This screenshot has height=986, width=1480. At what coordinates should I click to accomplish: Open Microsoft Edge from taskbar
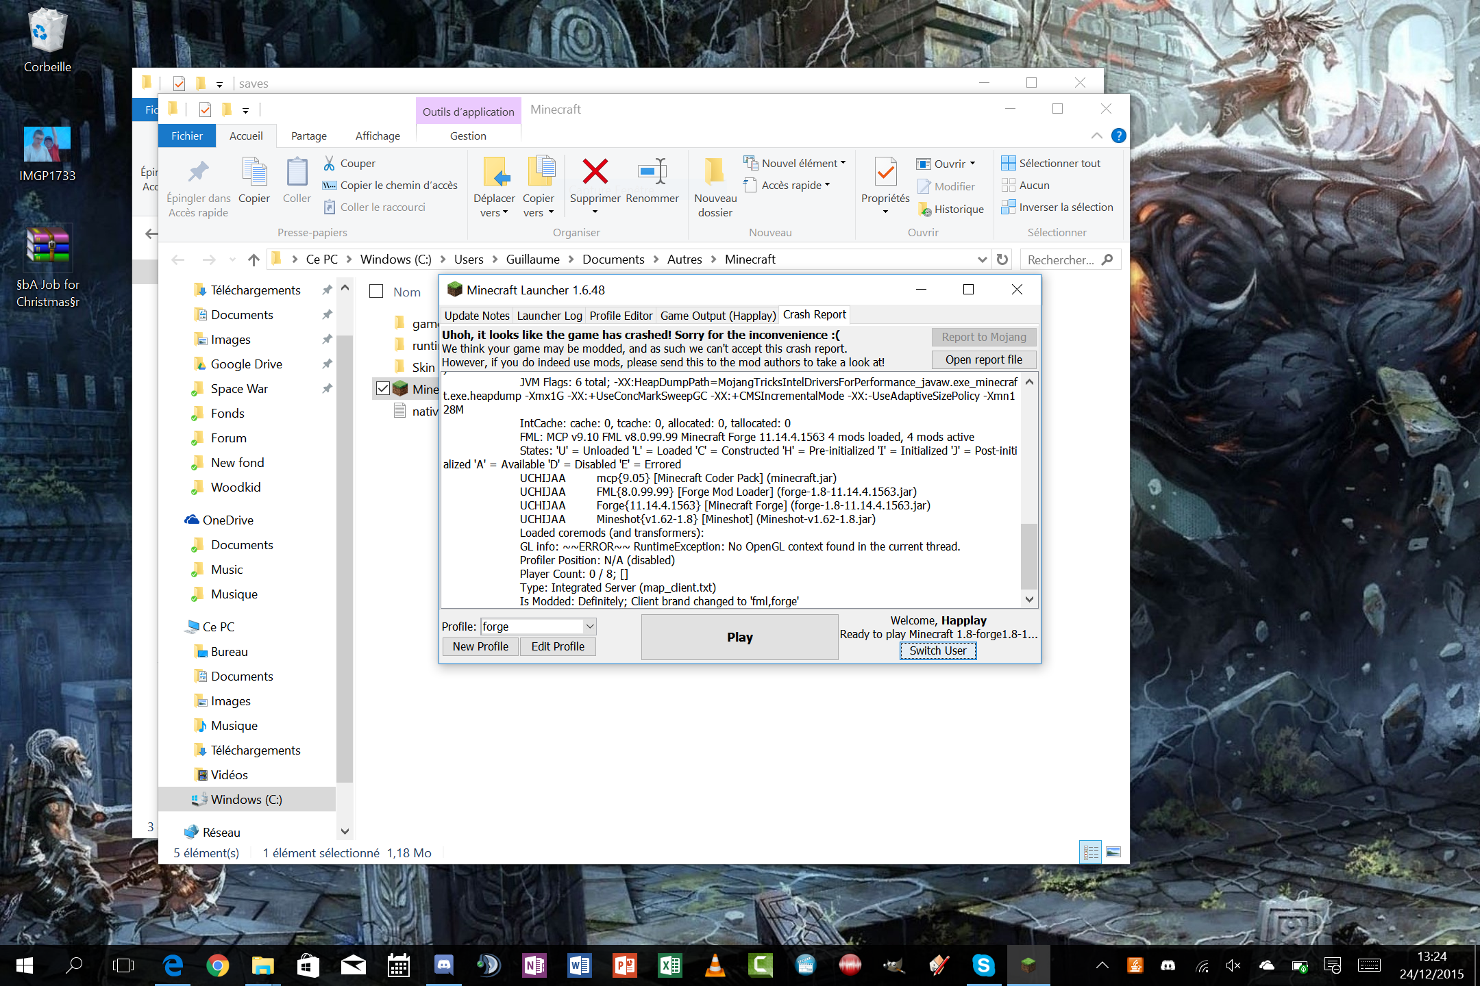coord(173,965)
